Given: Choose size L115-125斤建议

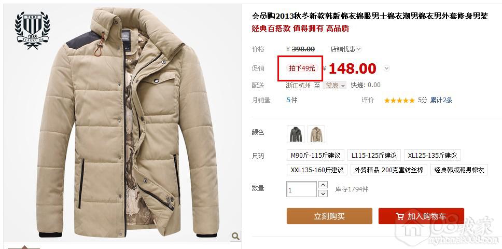Looking at the screenshot, I should pos(374,156).
